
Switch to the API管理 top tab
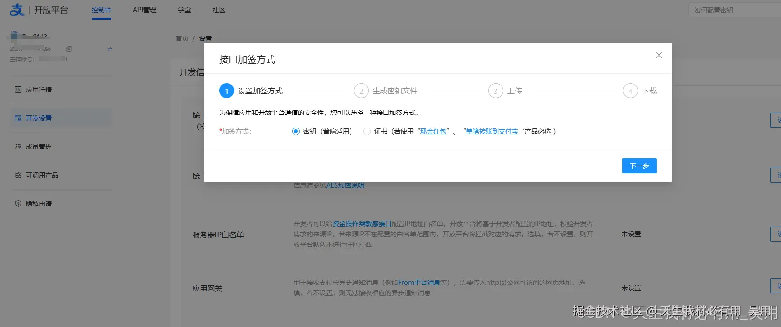144,10
